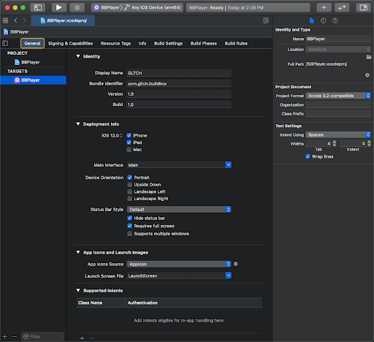The height and width of the screenshot is (342, 374).
Task: Show the History inspector
Action: tap(323, 20)
